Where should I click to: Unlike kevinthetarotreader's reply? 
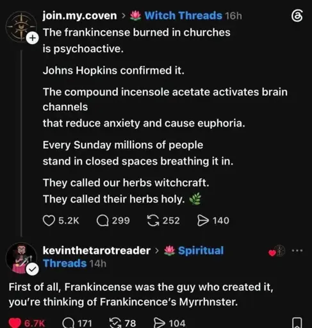15,323
